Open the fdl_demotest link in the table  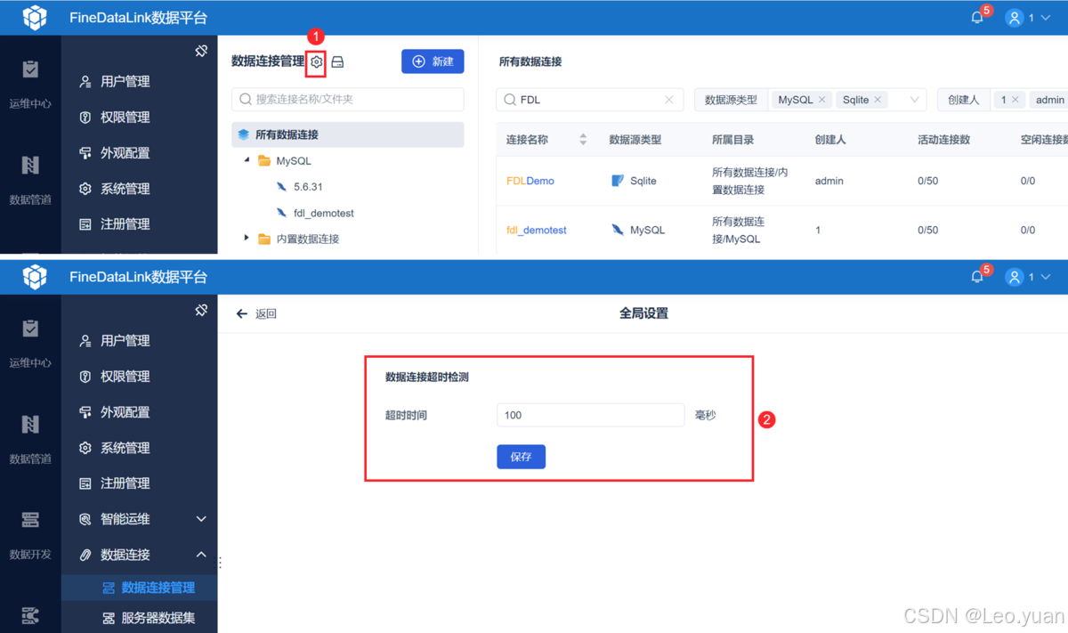(537, 230)
